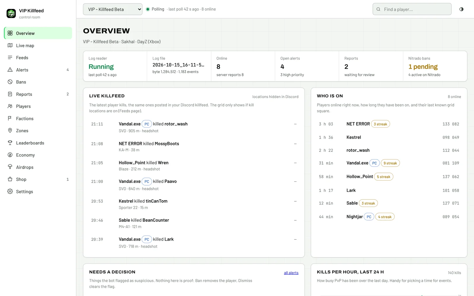Click player name Vandal.exe in 21:11 kill
The width and height of the screenshot is (474, 296).
[129, 124]
